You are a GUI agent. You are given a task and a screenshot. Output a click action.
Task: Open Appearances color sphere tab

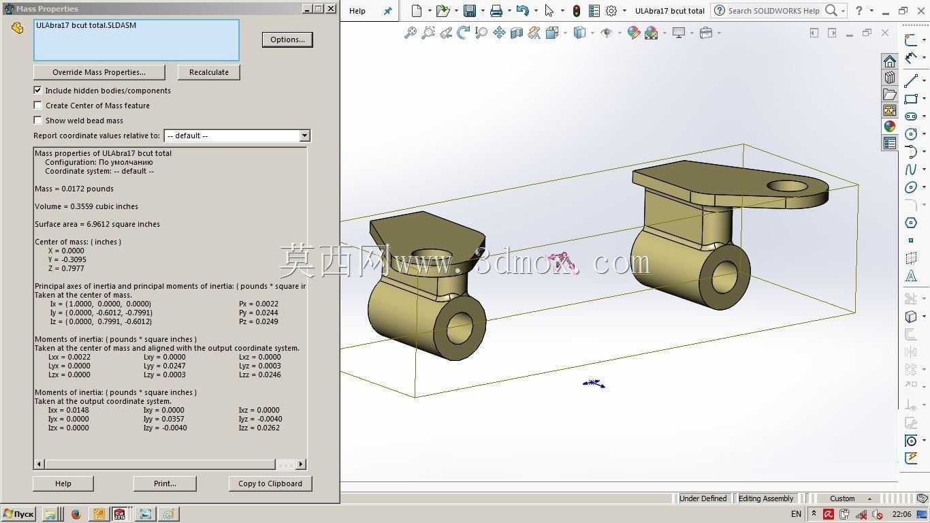pyautogui.click(x=890, y=127)
